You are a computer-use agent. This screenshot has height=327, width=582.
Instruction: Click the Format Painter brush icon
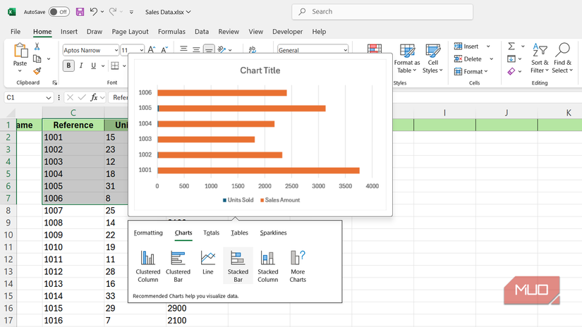pyautogui.click(x=37, y=71)
